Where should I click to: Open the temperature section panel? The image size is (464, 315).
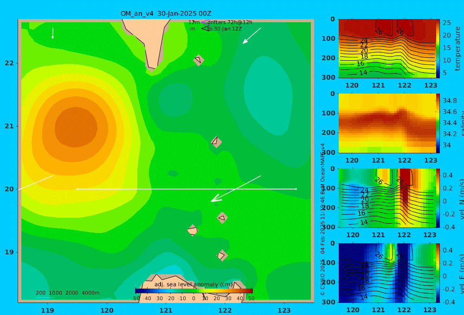coord(387,49)
